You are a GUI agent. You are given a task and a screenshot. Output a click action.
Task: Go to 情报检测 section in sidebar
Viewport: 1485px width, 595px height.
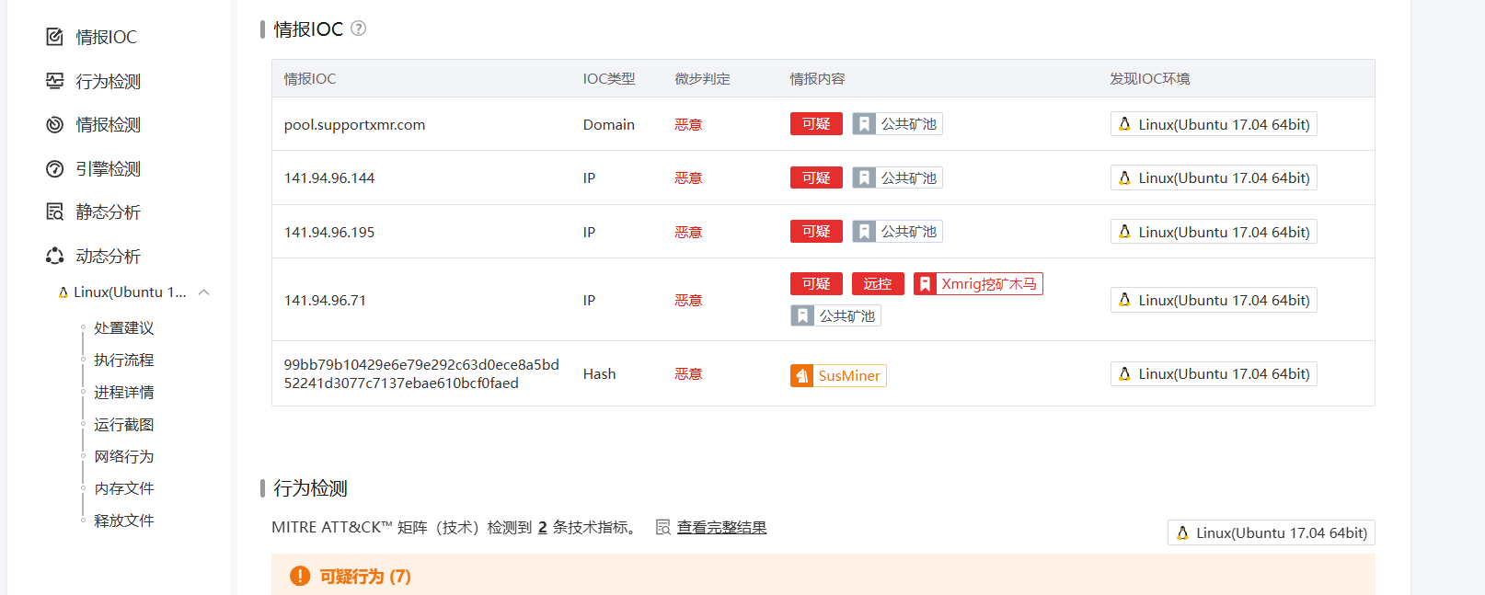click(x=108, y=124)
